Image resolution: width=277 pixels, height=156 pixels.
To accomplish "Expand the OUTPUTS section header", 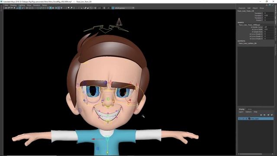I will point(242,41).
